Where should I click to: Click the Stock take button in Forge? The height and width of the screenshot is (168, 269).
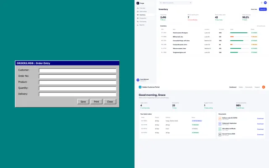(254, 9)
